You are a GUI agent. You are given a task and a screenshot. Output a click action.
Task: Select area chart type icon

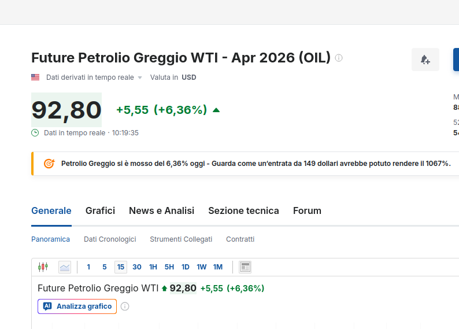pyautogui.click(x=65, y=267)
